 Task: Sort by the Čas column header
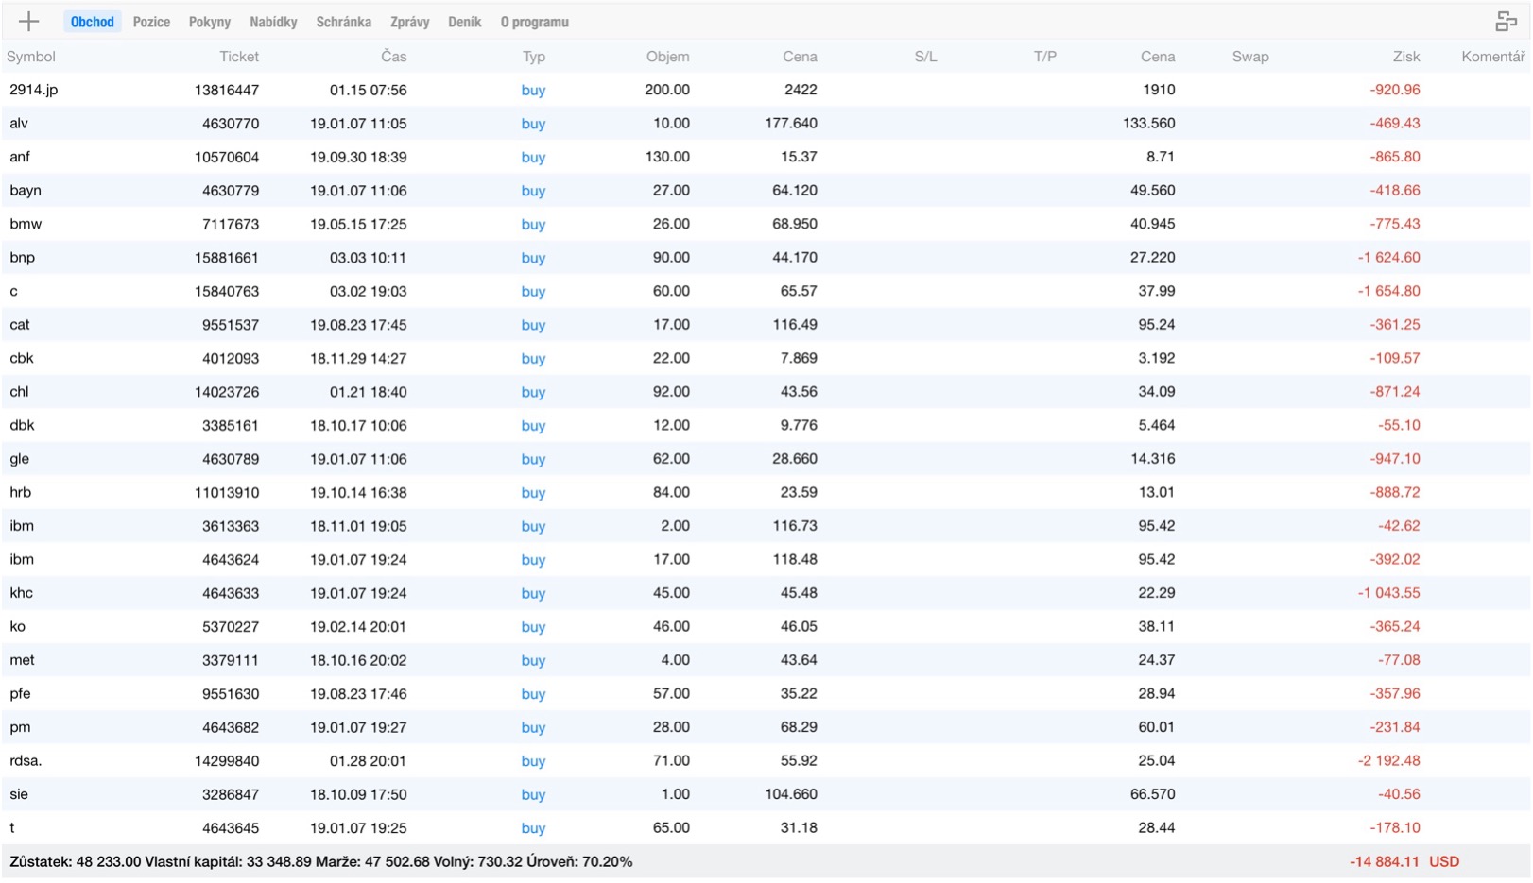click(394, 57)
